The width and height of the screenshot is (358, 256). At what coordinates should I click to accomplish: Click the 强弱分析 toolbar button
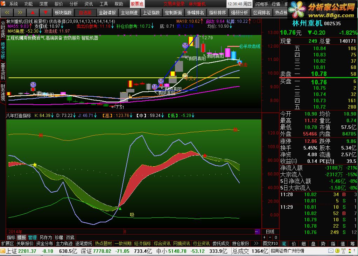[239, 13]
